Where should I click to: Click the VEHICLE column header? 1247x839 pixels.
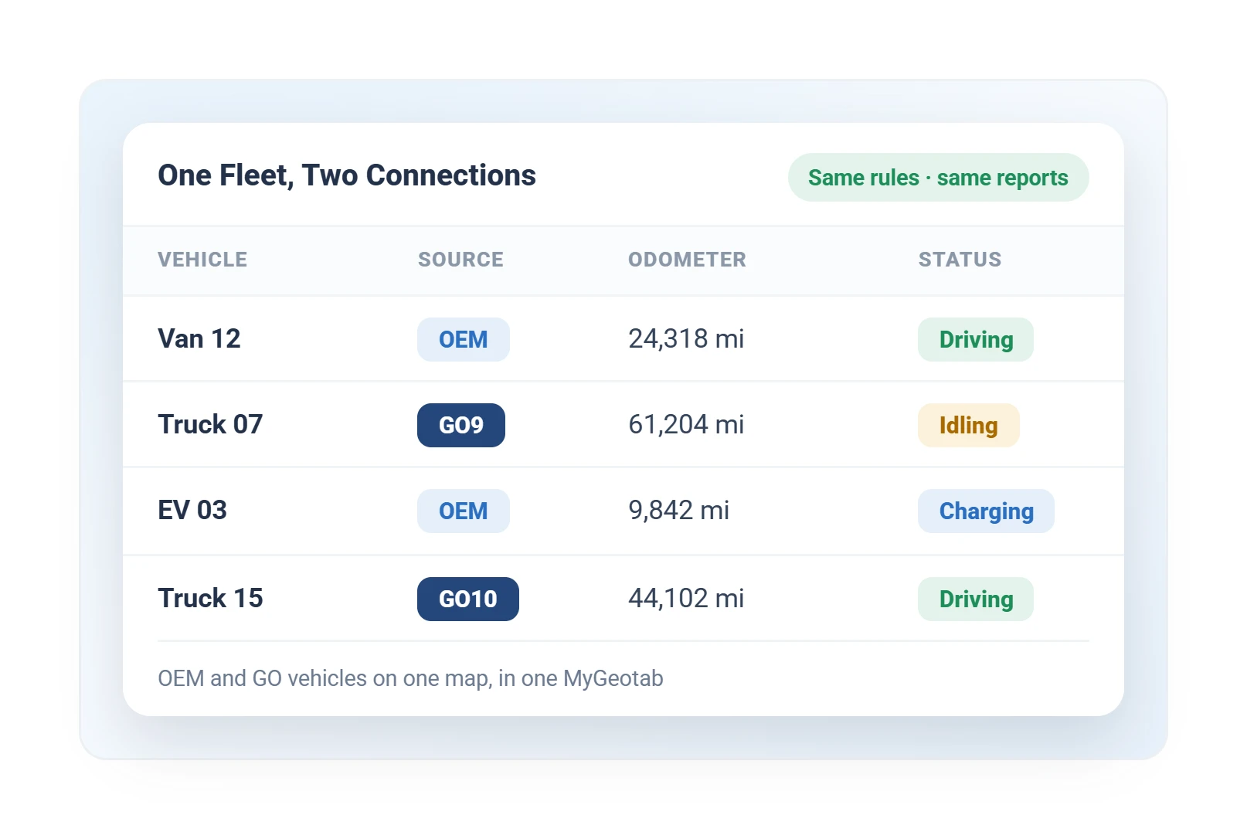[202, 260]
